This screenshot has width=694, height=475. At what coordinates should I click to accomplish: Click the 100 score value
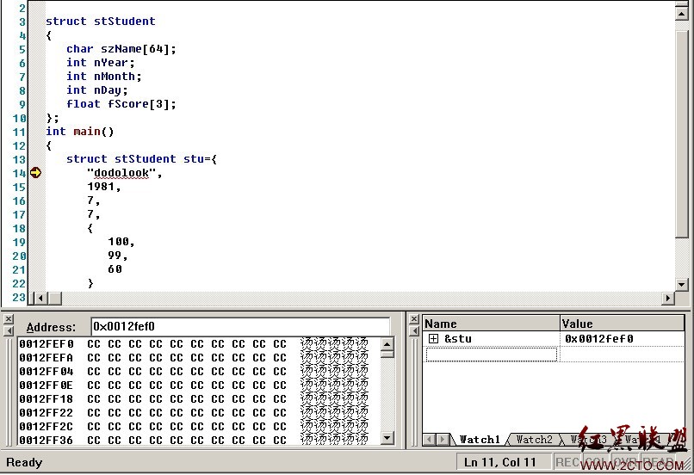click(x=118, y=242)
